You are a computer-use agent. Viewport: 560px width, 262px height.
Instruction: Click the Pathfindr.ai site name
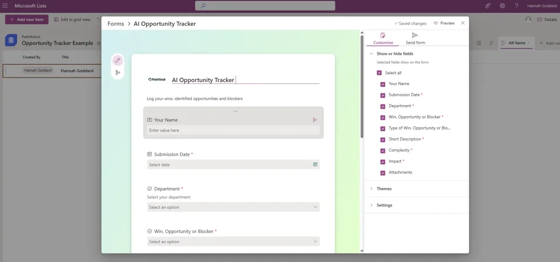pos(32,36)
